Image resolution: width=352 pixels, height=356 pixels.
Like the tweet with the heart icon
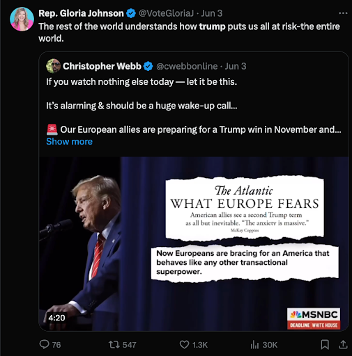(185, 345)
